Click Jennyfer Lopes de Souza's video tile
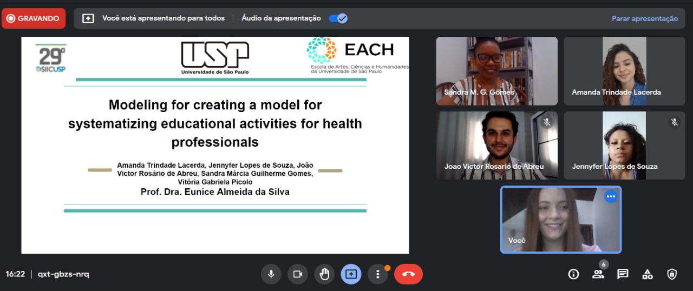 [x=624, y=145]
